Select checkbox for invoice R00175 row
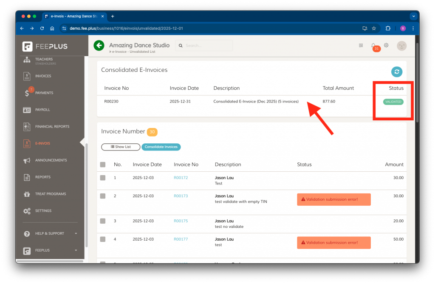Screen dimensions: 435x284 (103, 221)
